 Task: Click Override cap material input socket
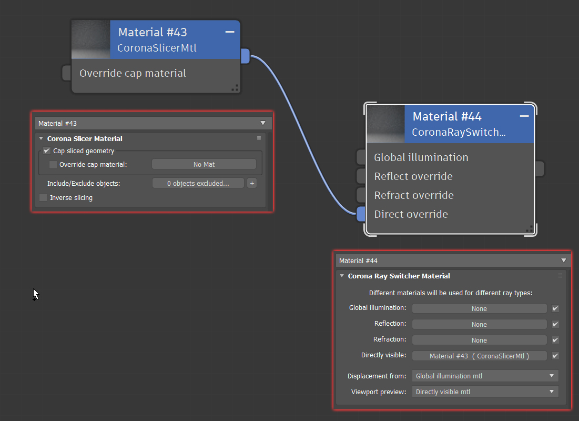click(x=67, y=73)
